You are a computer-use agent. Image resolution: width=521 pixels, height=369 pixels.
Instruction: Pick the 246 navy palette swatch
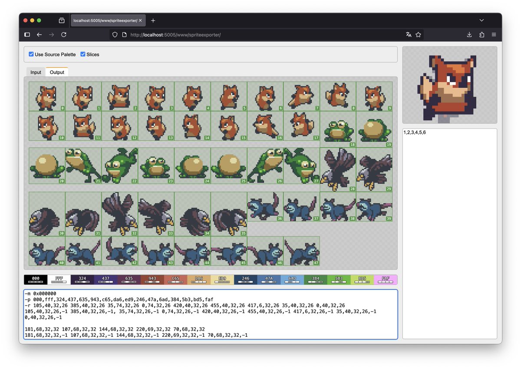pos(246,279)
